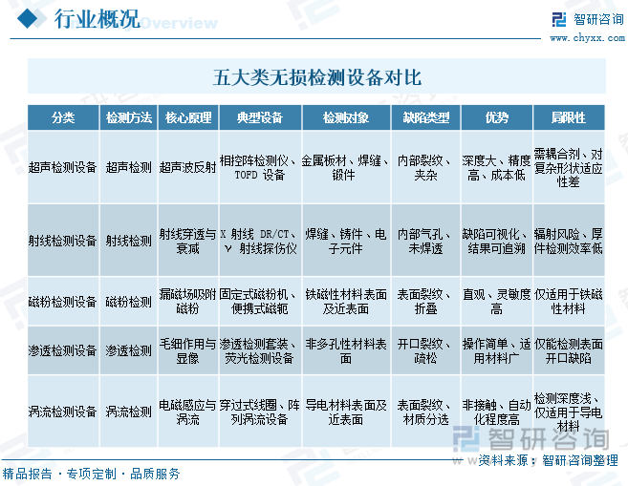Click the 需耦合剂 limitation cell
This screenshot has height=486, width=628.
pos(569,168)
